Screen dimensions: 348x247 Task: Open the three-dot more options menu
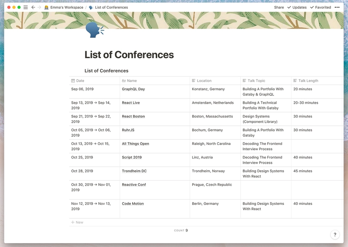click(x=337, y=7)
